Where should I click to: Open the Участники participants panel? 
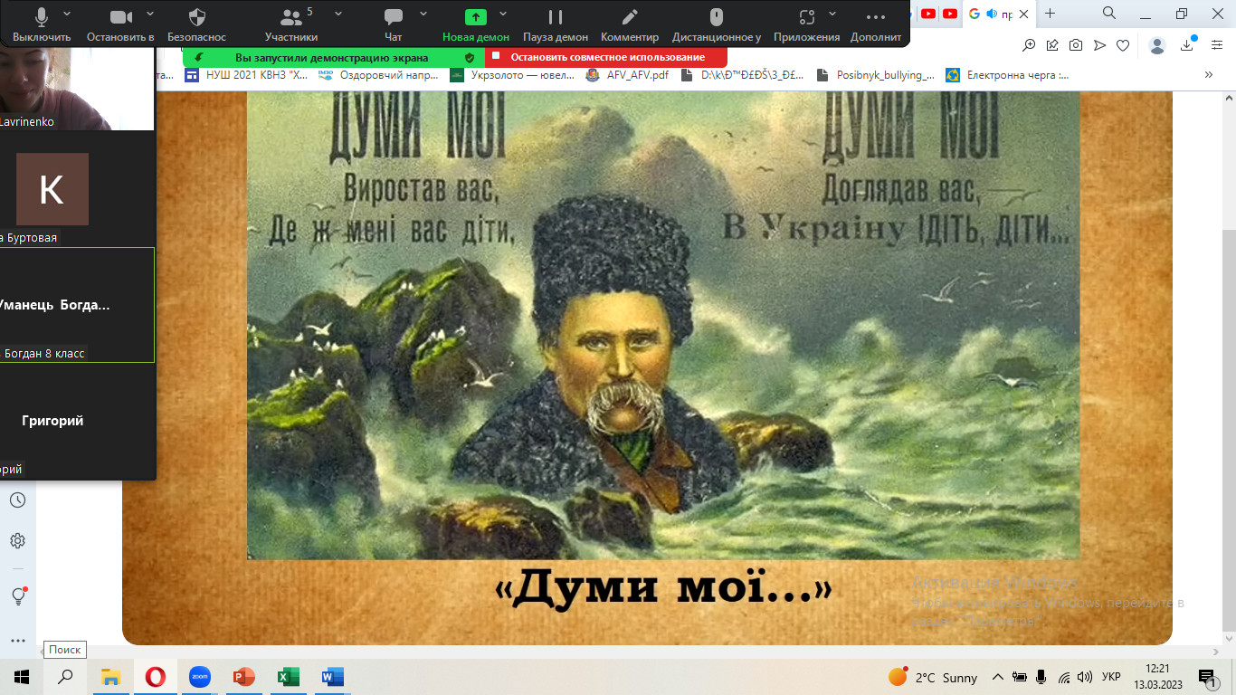[291, 24]
